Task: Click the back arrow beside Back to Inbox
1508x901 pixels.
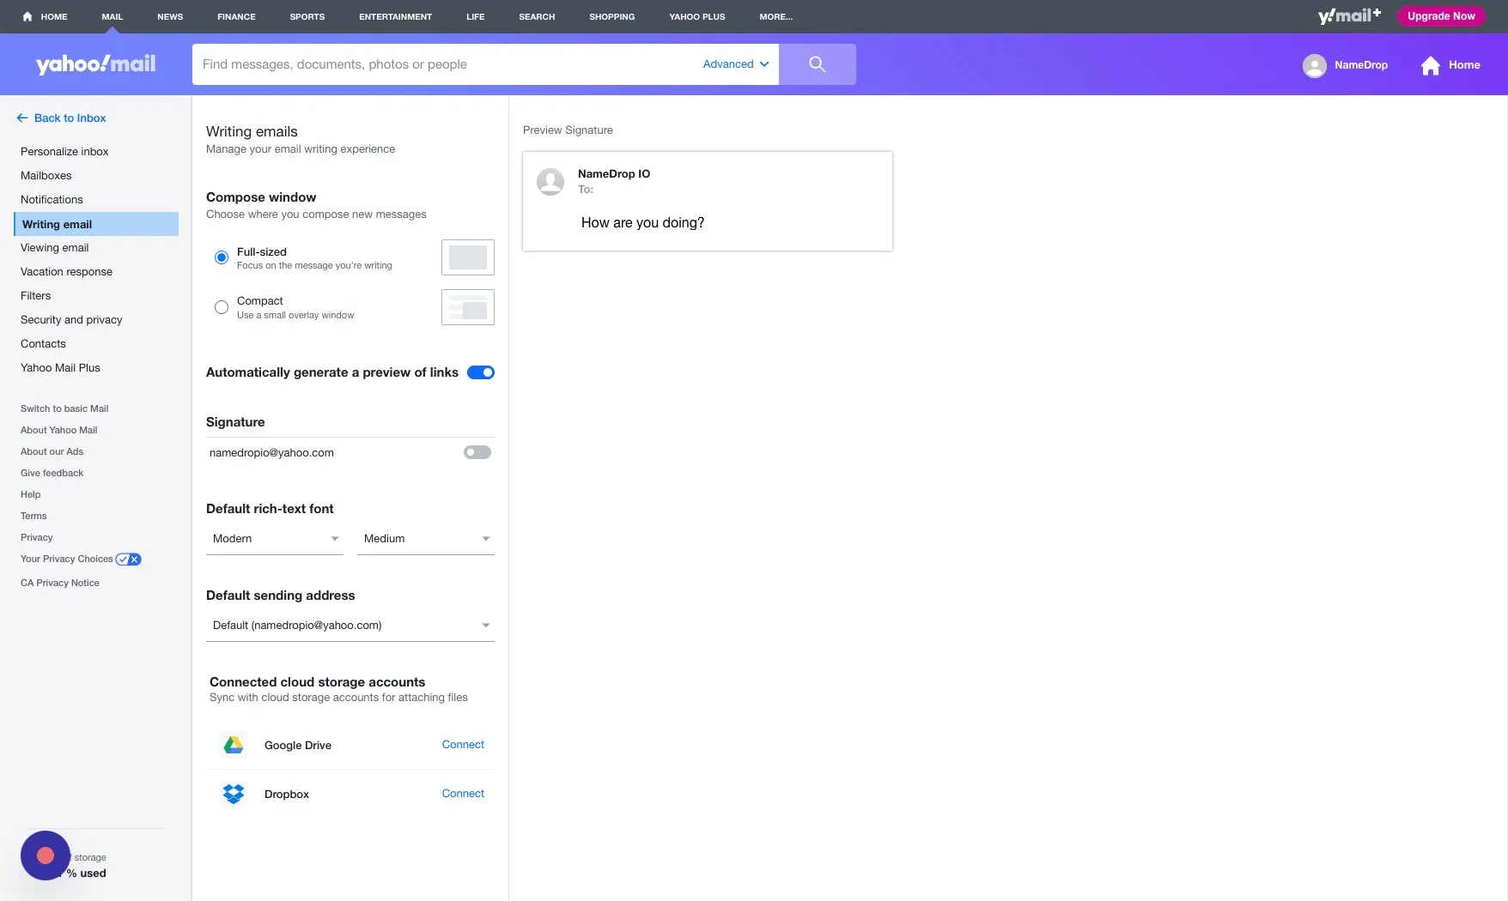Action: tap(22, 118)
